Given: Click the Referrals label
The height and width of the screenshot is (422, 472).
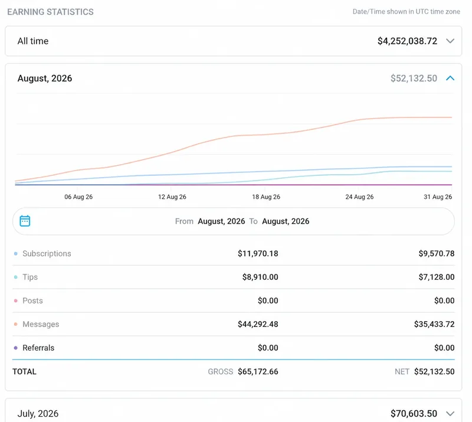Looking at the screenshot, I should click(38, 348).
